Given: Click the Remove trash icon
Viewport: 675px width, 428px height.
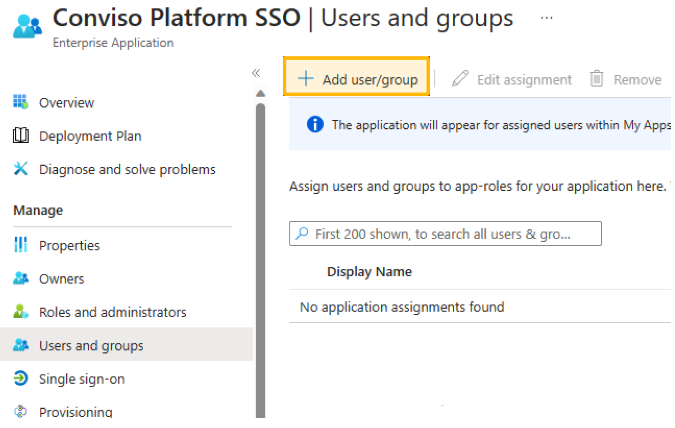Looking at the screenshot, I should [x=597, y=78].
